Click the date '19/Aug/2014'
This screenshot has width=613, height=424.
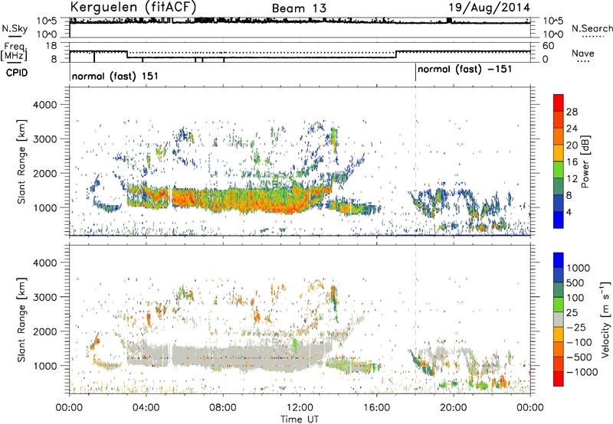[489, 8]
